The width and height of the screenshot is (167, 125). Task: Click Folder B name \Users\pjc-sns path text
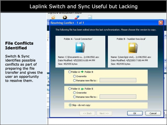coord(131,57)
